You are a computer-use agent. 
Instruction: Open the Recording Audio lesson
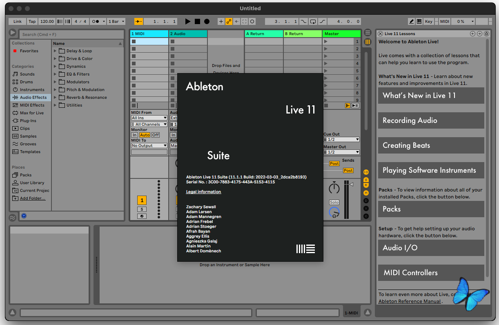[x=431, y=120]
